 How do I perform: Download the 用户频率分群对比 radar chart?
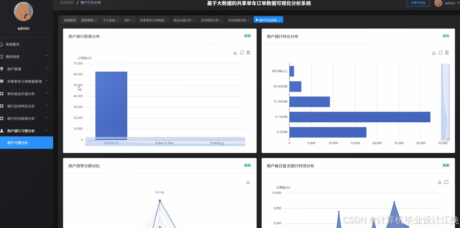pos(248,182)
